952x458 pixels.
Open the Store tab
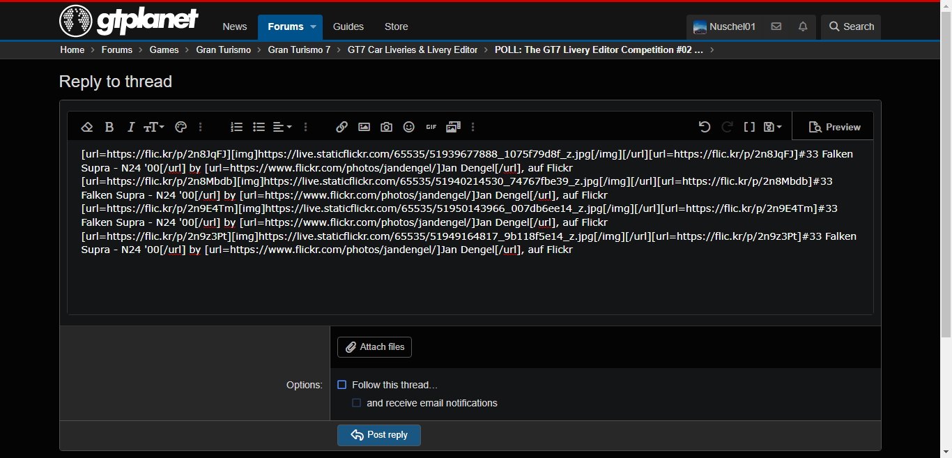(x=397, y=26)
